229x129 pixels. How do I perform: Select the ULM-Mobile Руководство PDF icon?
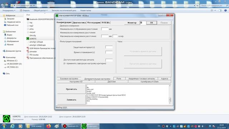(28, 48)
